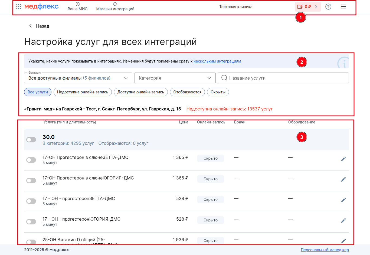Viewport: 370px width, 255px height.
Task: Click Скрыто badge for 17 - OH - прогестеронЗЕТТА-ДМС
Action: [211, 200]
